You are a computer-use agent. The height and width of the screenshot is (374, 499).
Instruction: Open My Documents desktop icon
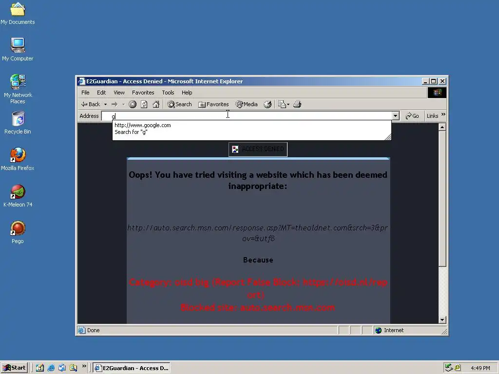[x=18, y=13]
